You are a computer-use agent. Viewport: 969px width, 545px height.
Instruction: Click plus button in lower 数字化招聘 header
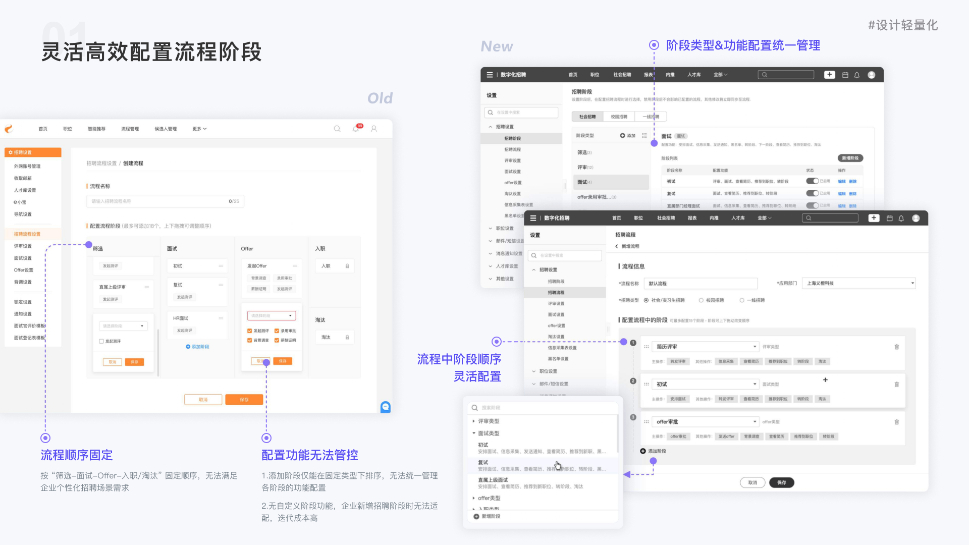pos(874,218)
